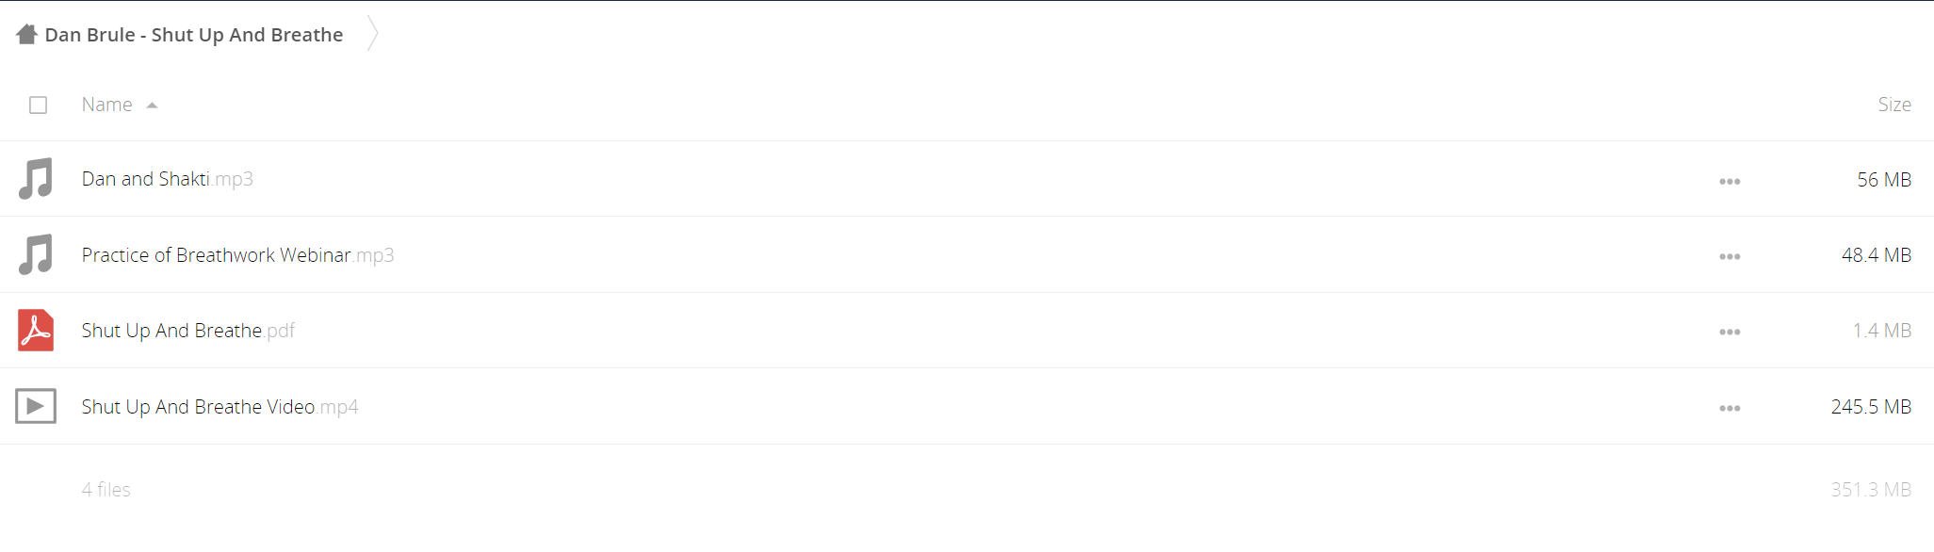
Task: Sort files by Name column header
Action: (x=106, y=105)
